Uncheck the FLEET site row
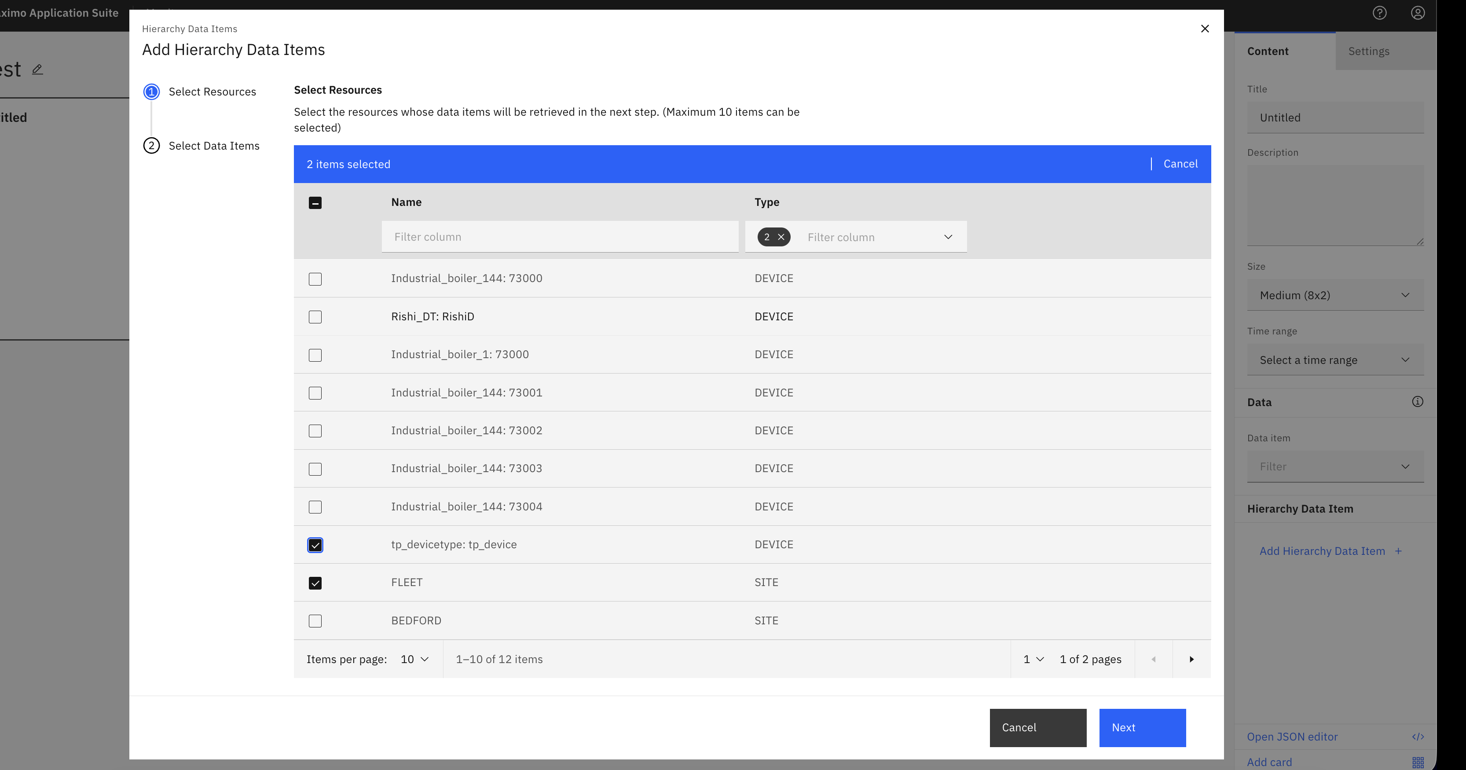The width and height of the screenshot is (1466, 770). (315, 583)
